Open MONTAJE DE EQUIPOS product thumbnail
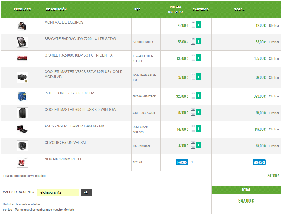282x215 pixels. [22, 26]
